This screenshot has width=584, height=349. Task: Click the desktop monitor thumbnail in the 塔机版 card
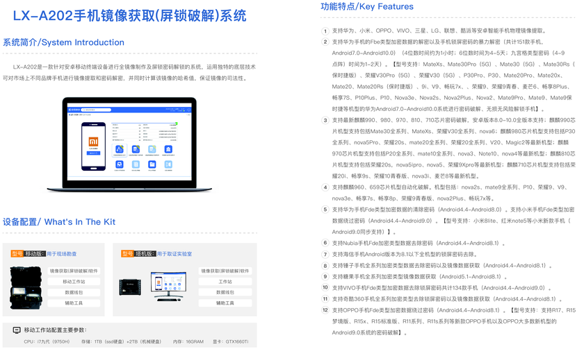coord(168,286)
